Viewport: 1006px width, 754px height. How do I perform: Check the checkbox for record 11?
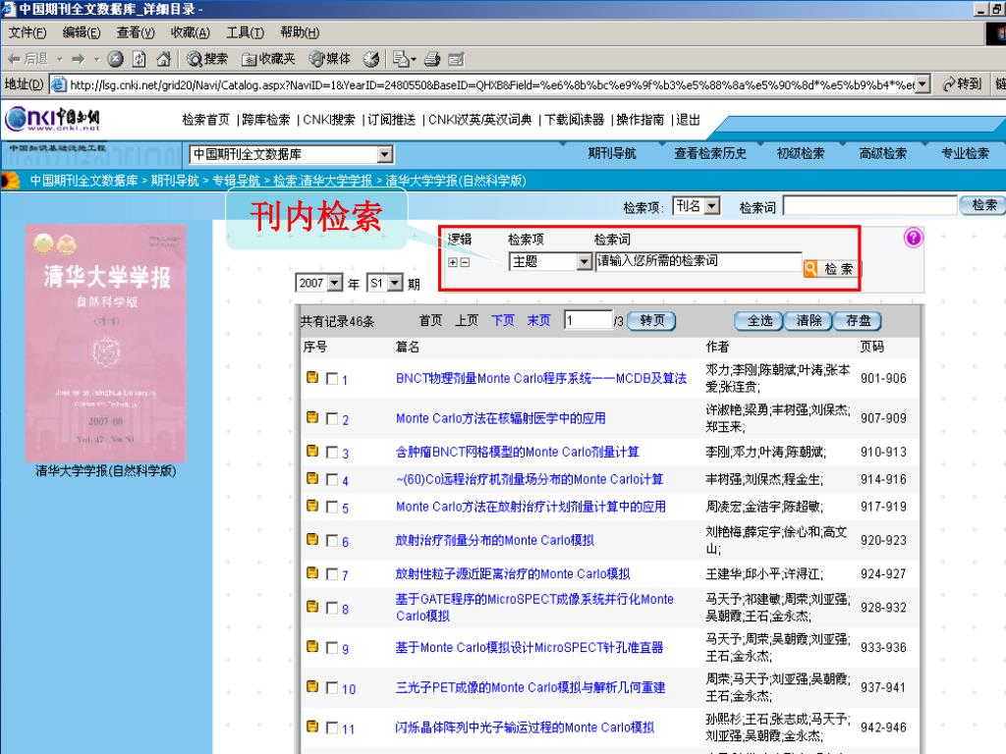pyautogui.click(x=332, y=727)
